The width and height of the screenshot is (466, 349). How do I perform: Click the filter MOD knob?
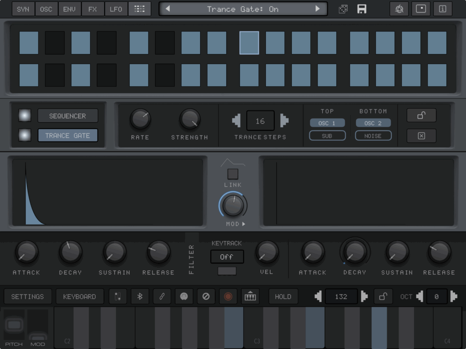tap(233, 205)
